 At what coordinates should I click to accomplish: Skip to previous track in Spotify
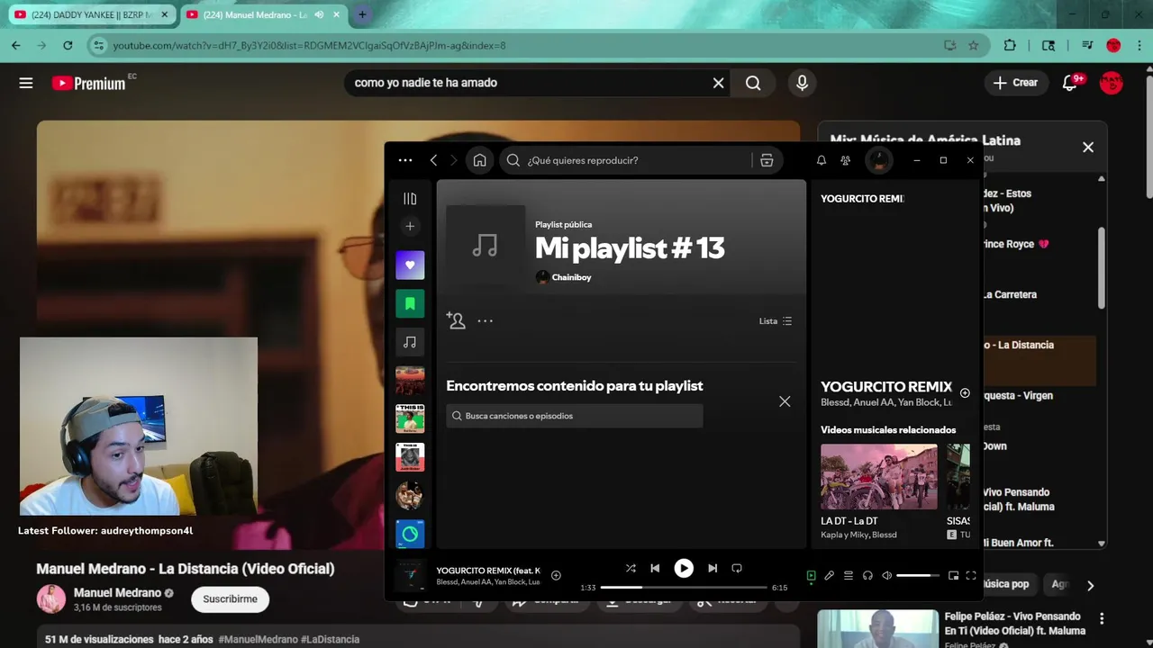click(655, 568)
